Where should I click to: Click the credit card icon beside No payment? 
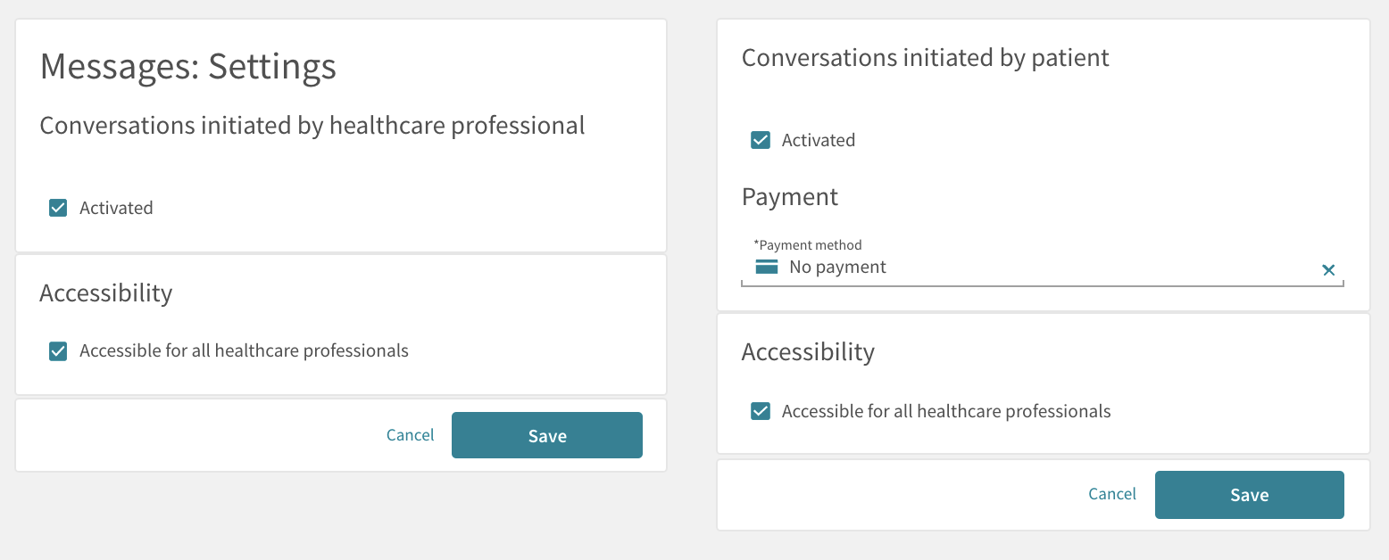(767, 268)
